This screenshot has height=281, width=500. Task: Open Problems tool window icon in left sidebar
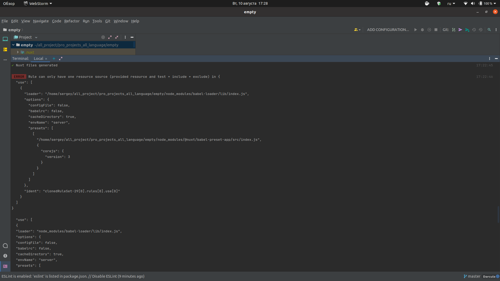click(x=5, y=256)
